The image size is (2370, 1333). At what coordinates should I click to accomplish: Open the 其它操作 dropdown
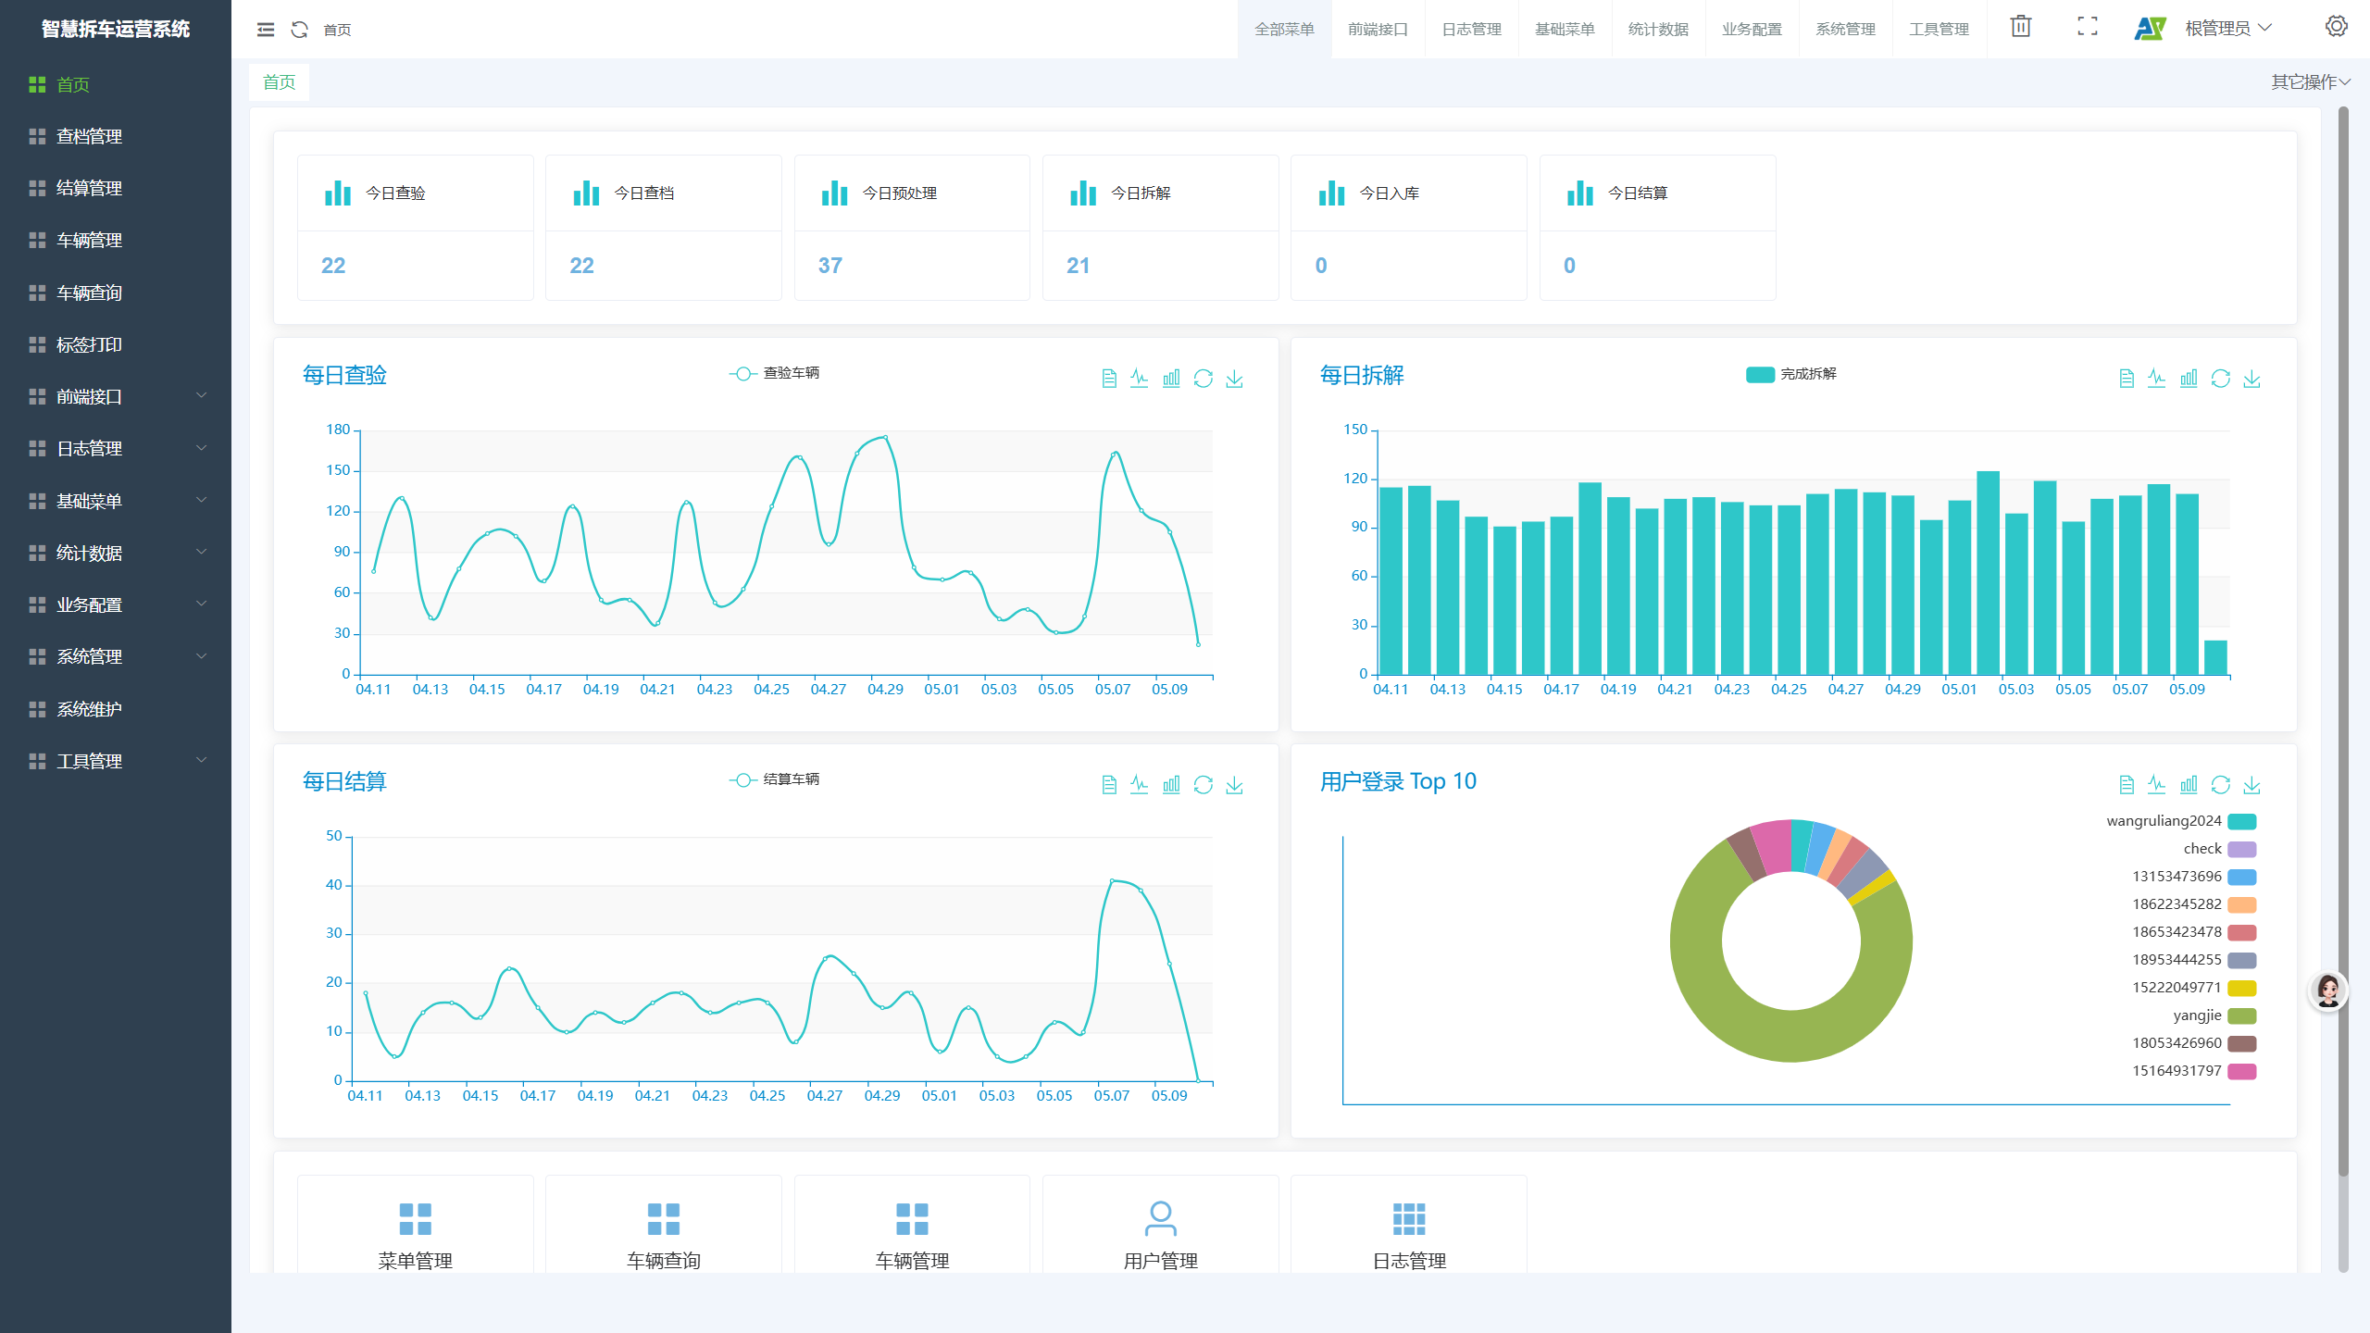point(2310,82)
